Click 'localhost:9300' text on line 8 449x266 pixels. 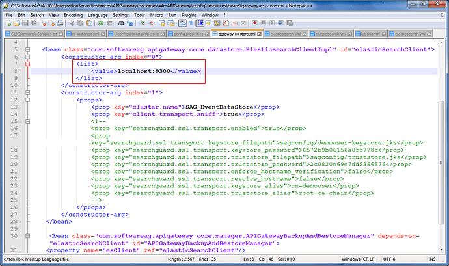(x=144, y=71)
